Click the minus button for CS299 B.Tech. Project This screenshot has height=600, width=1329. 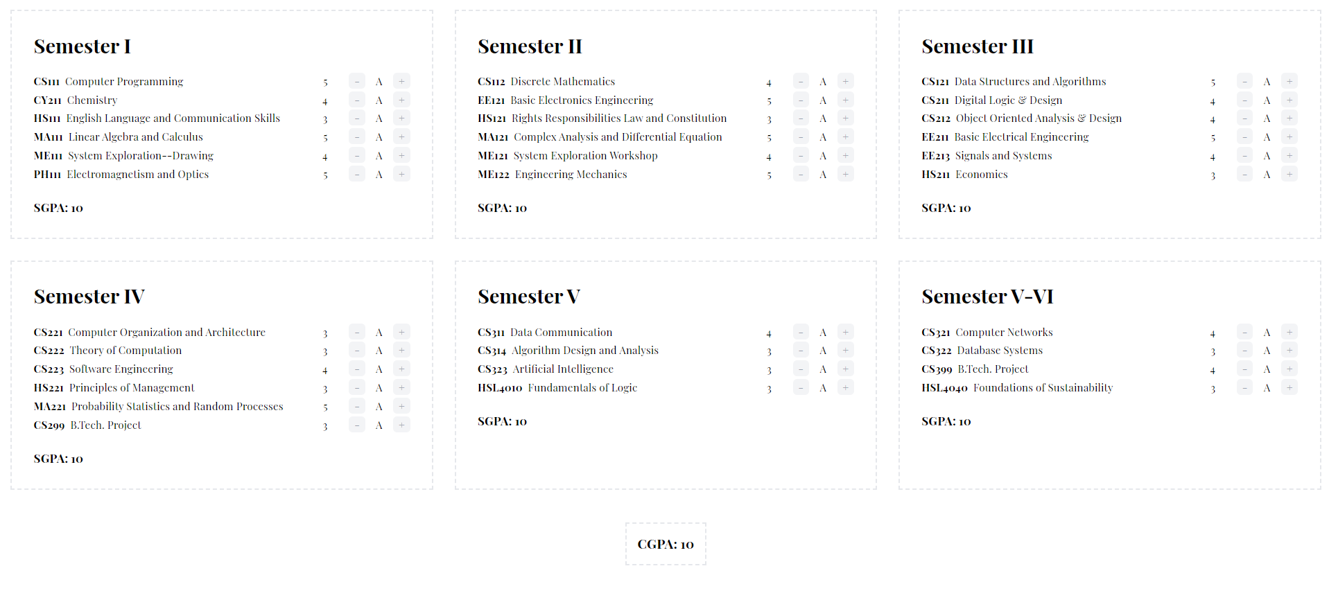point(357,425)
